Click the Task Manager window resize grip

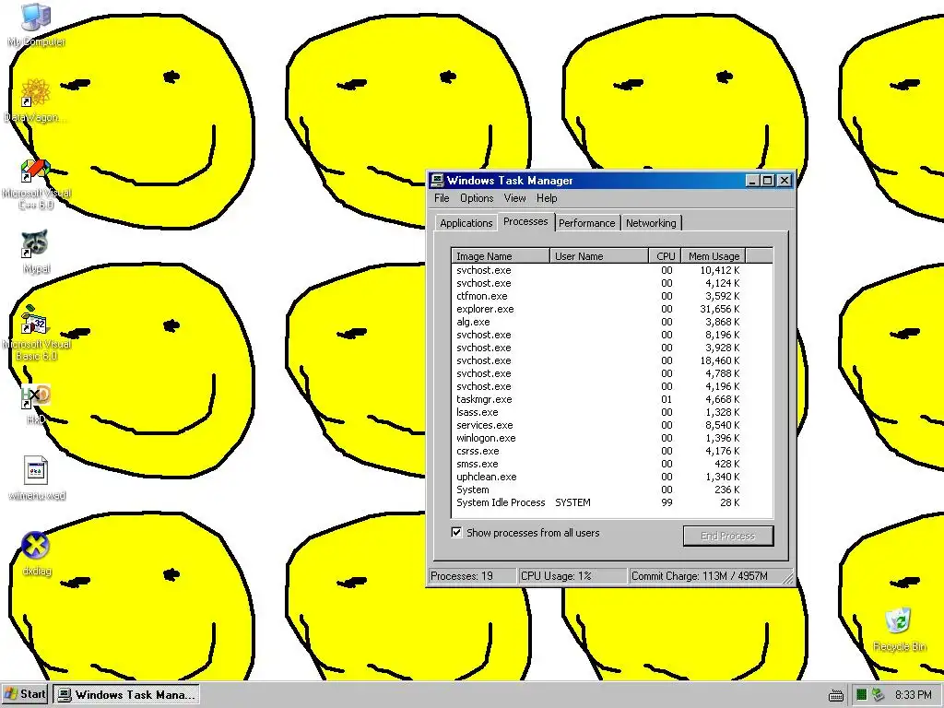tap(788, 578)
